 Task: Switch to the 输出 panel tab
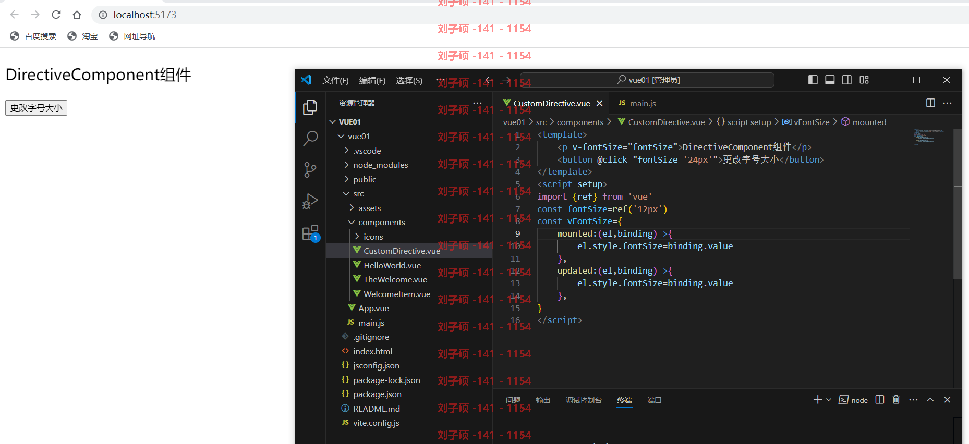(543, 400)
